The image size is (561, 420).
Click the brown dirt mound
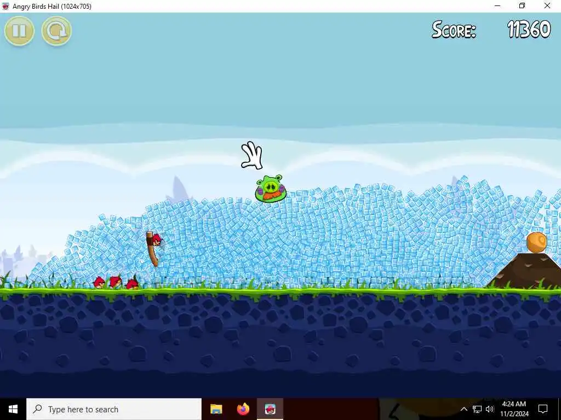(526, 270)
